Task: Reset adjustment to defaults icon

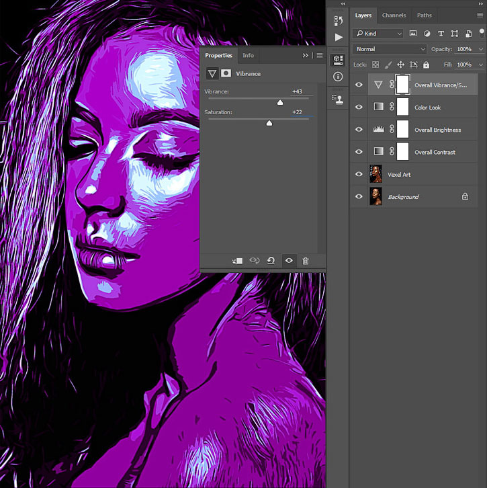Action: [x=271, y=261]
